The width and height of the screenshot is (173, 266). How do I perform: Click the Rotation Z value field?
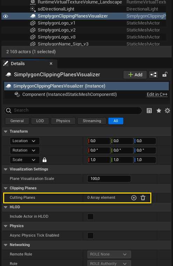tap(145, 150)
